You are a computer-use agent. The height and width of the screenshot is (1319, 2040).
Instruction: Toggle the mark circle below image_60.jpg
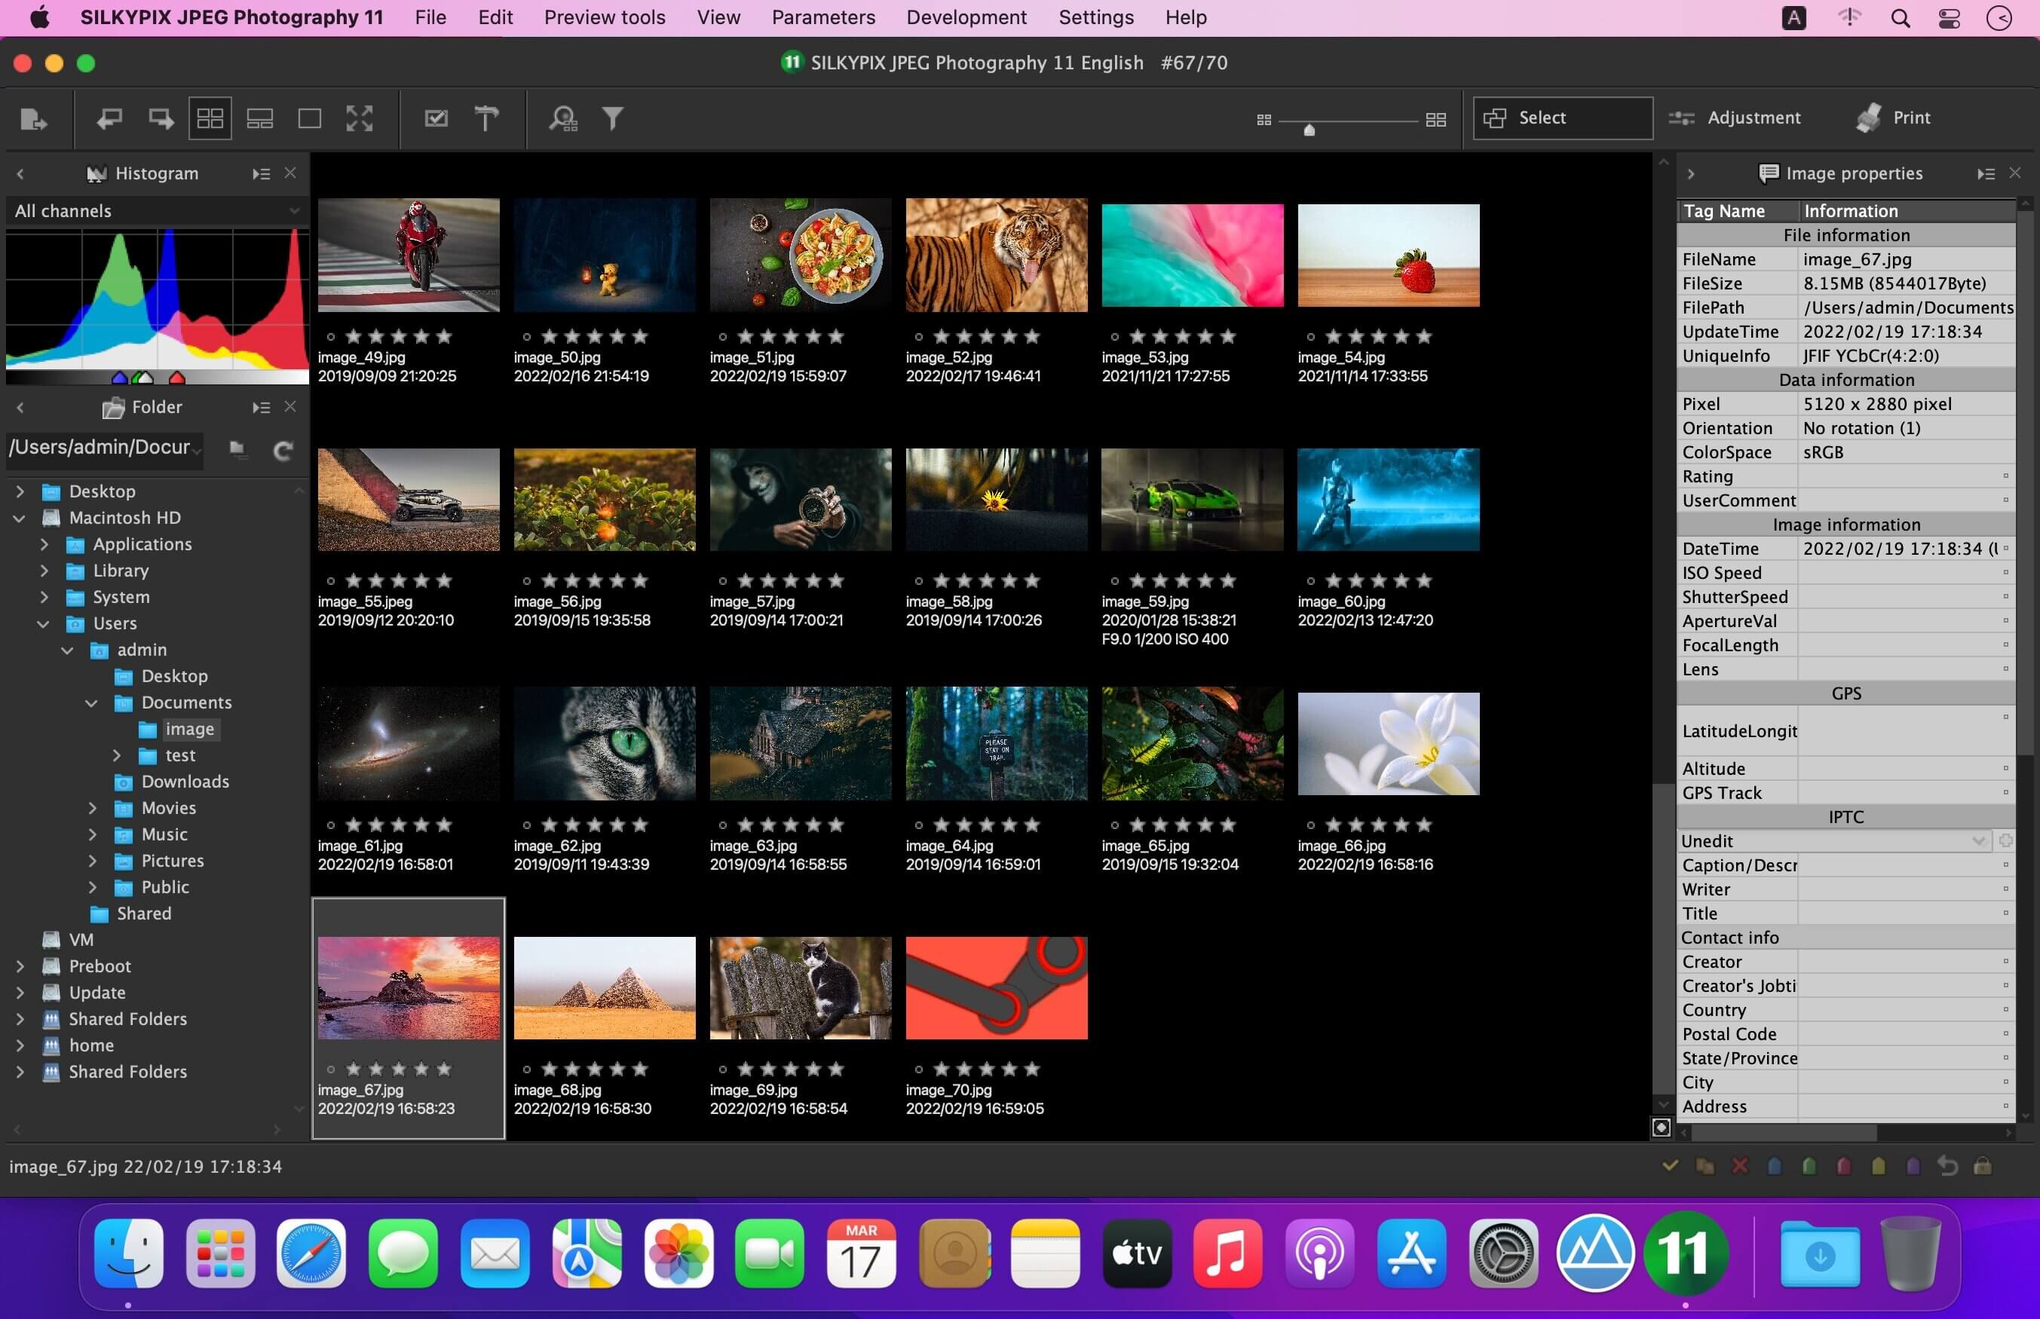point(1310,580)
